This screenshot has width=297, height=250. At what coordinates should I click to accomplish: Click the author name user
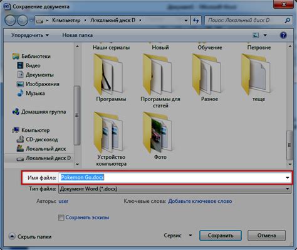tap(63, 201)
